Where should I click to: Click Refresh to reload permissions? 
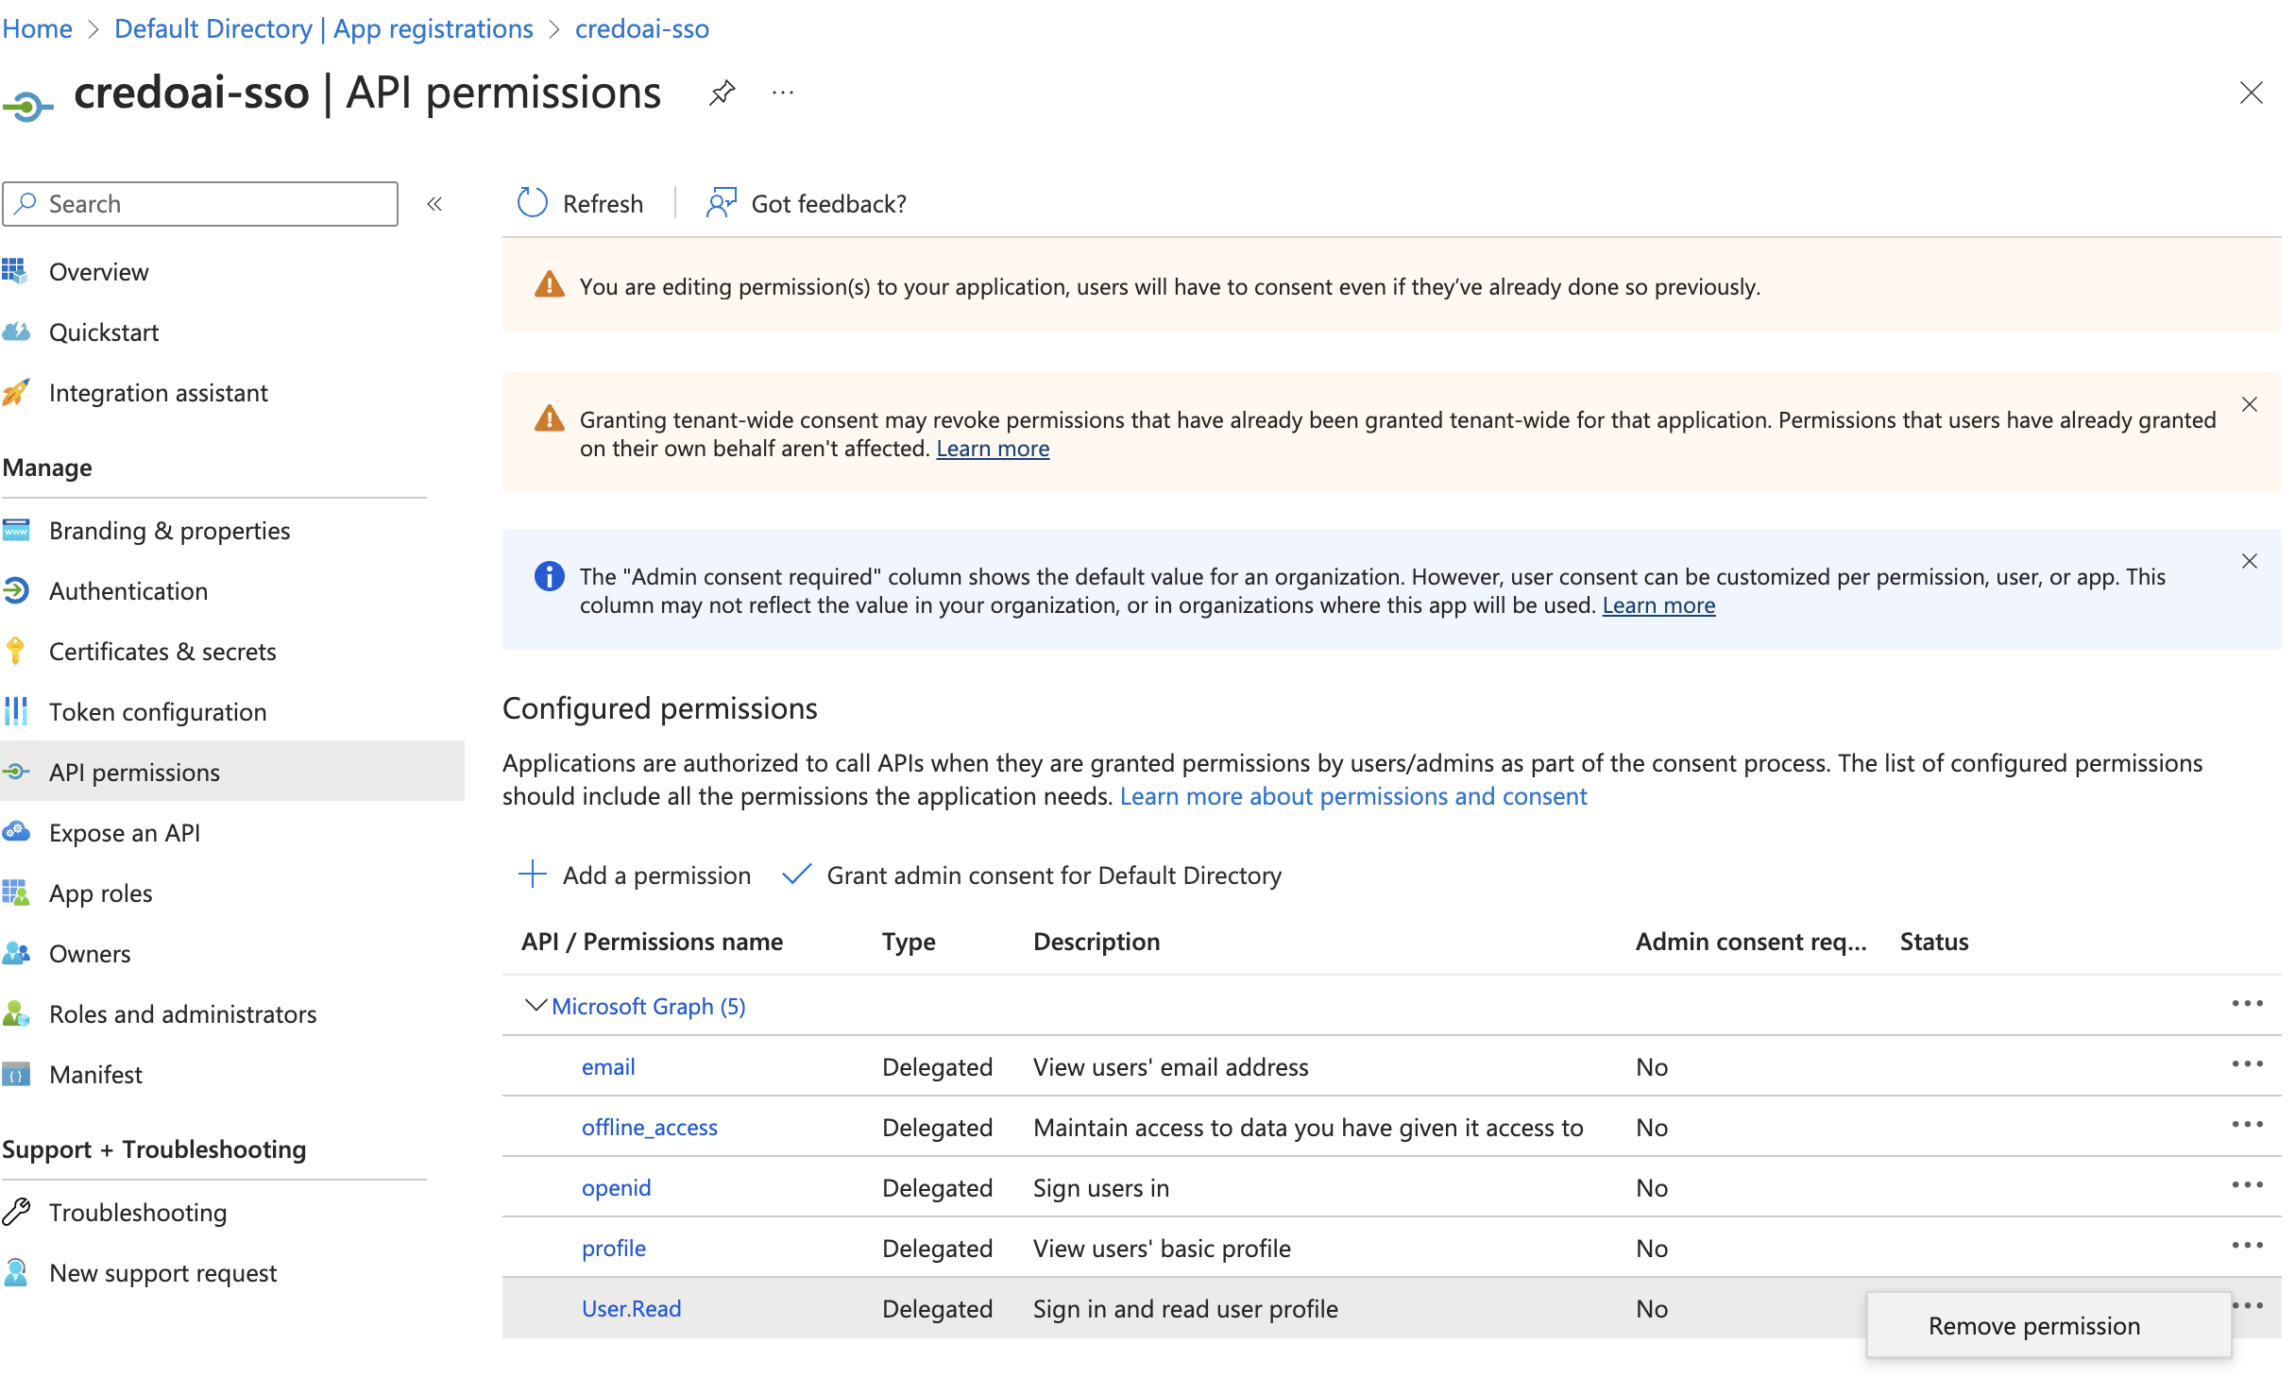pyautogui.click(x=580, y=201)
